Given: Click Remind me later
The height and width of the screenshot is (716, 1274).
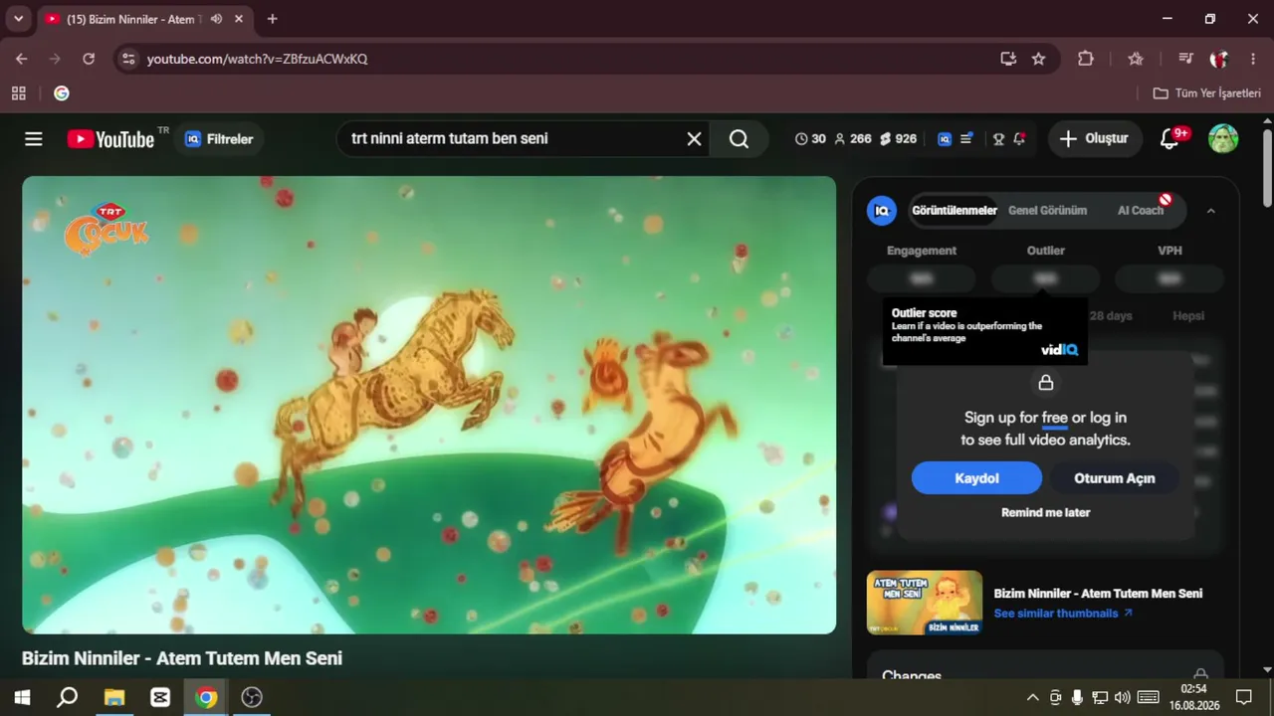Looking at the screenshot, I should 1046,513.
